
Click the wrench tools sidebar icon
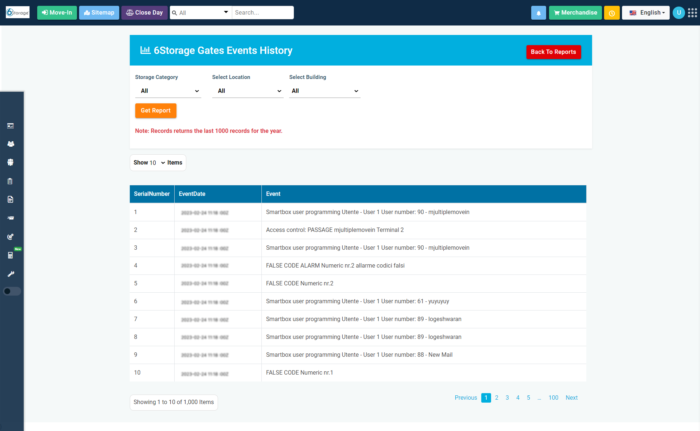(11, 274)
